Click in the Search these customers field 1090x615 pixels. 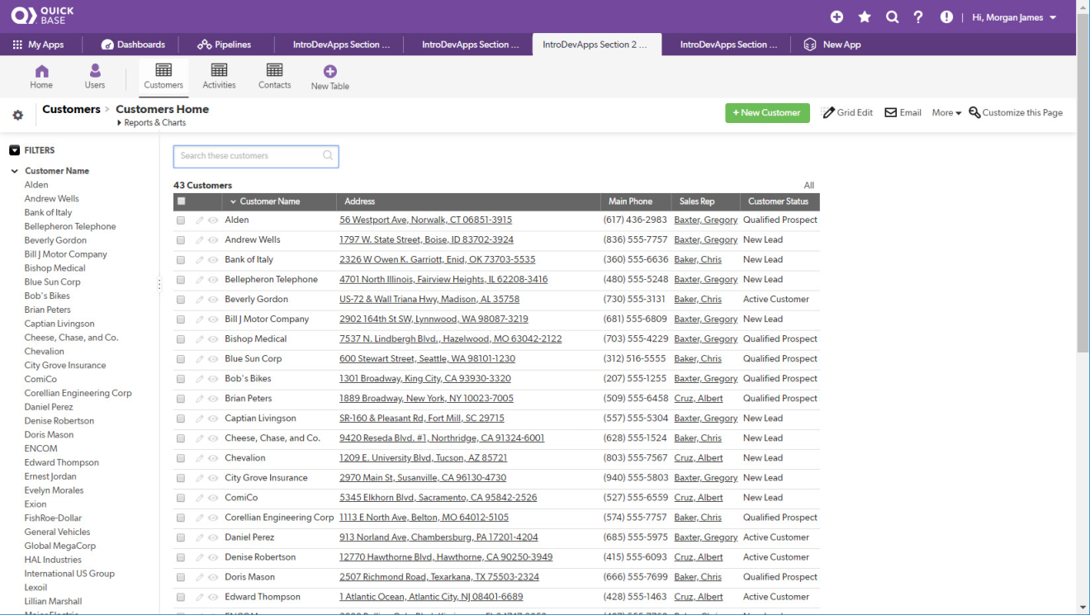pyautogui.click(x=248, y=156)
